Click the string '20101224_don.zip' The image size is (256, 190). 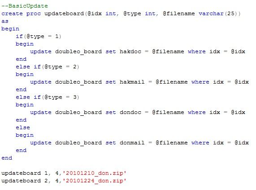(94, 181)
